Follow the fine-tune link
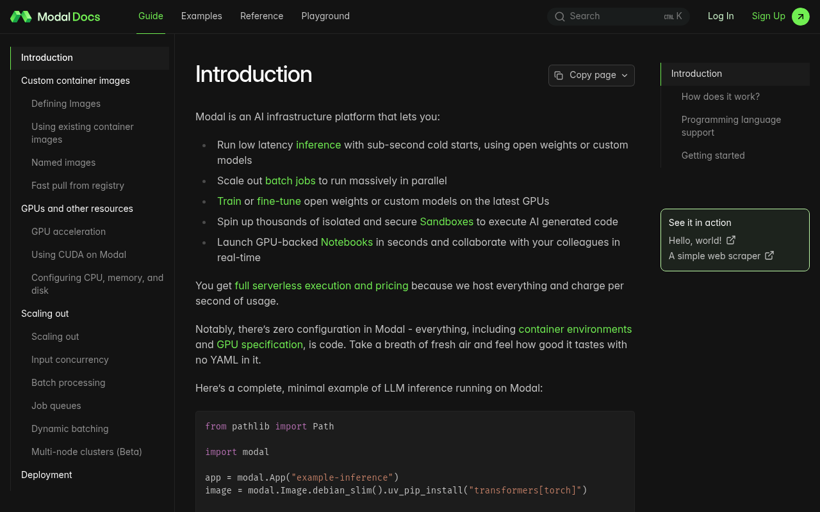This screenshot has height=512, width=820. point(279,201)
